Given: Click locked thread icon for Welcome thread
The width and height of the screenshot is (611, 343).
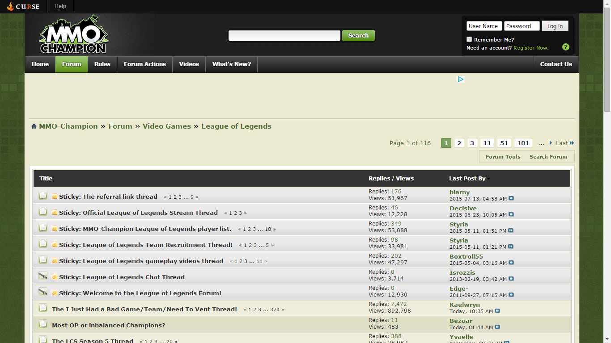Looking at the screenshot, I should click(43, 292).
